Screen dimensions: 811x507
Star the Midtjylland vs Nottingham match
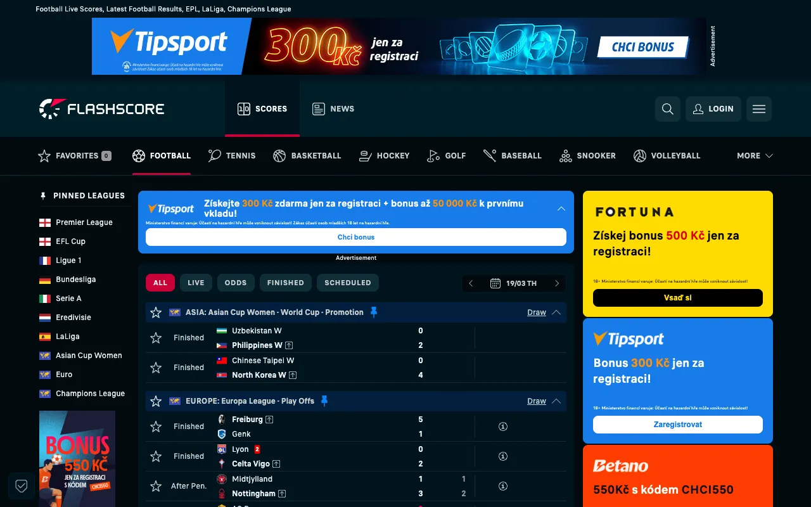pos(156,486)
